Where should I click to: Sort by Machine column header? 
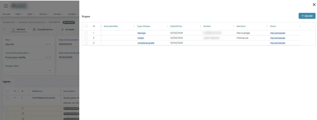[241, 26]
